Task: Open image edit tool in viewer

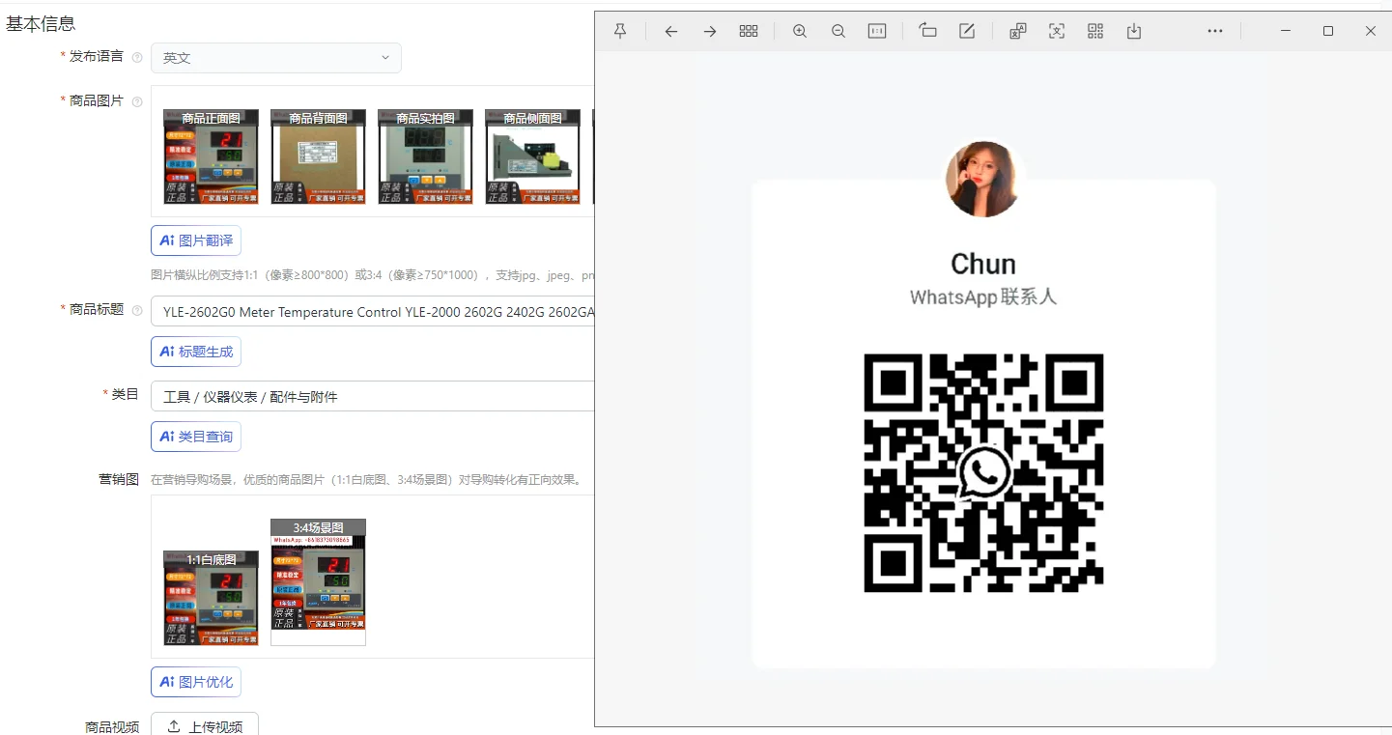Action: point(967,31)
